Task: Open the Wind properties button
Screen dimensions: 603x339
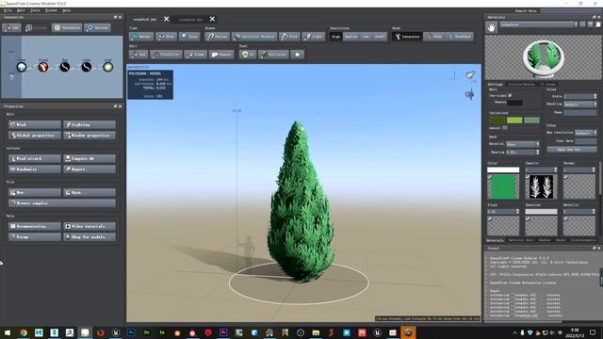Action: click(x=35, y=124)
